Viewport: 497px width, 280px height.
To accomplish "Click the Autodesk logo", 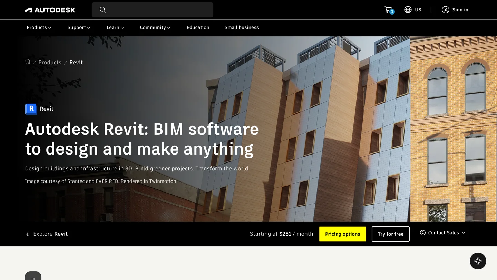I will coord(50,10).
